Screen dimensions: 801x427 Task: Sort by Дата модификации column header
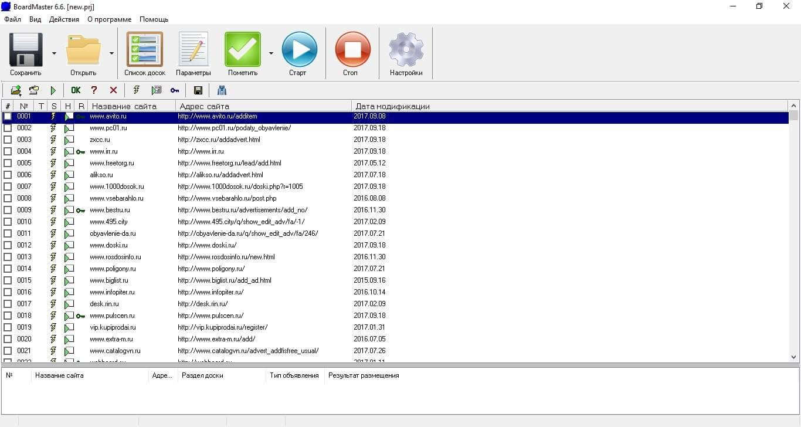point(569,106)
